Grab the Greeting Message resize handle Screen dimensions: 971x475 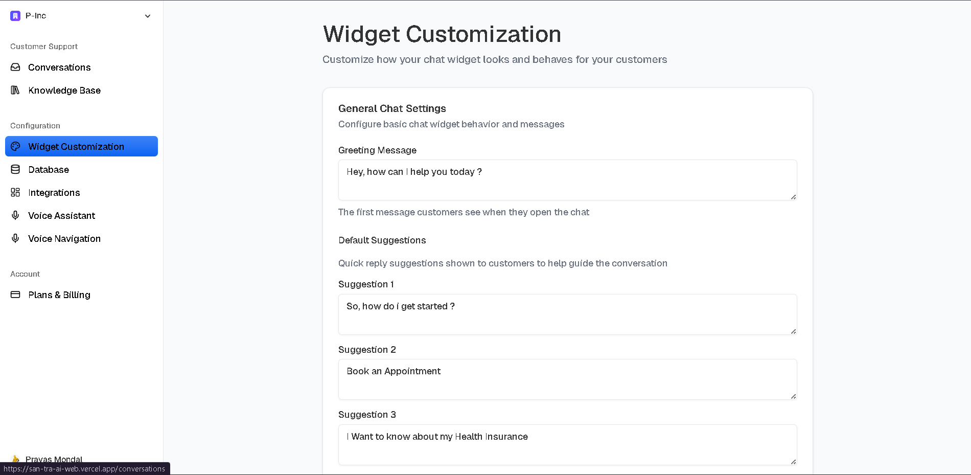coord(793,197)
